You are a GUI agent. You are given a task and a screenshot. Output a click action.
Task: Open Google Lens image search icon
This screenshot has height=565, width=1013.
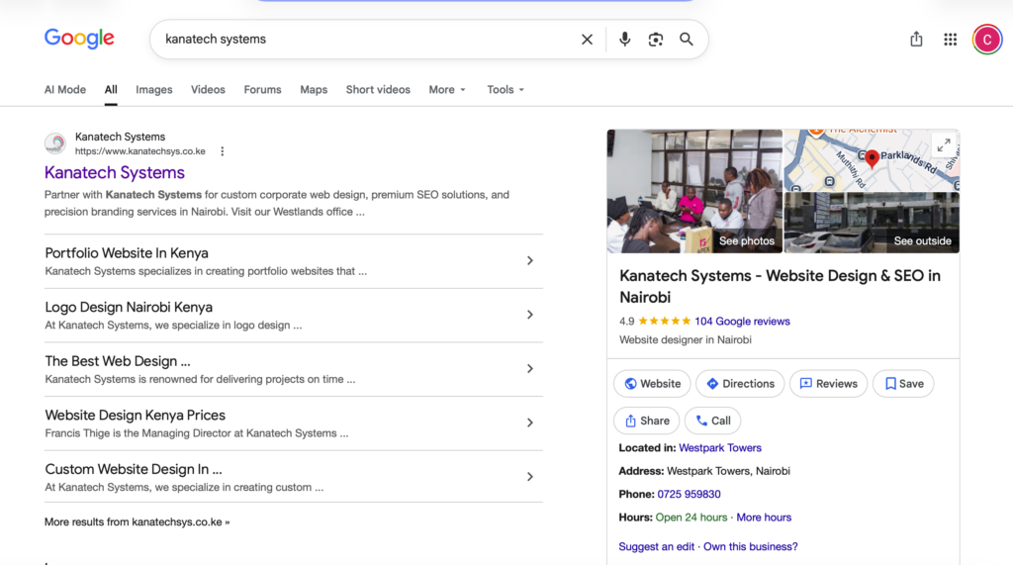pos(655,40)
